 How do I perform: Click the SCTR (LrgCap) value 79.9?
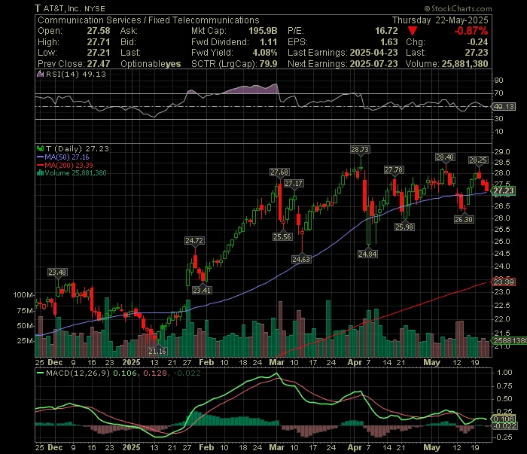tap(268, 64)
